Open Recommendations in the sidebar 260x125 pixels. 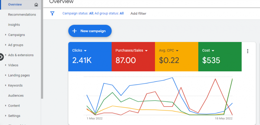pyautogui.click(x=22, y=15)
